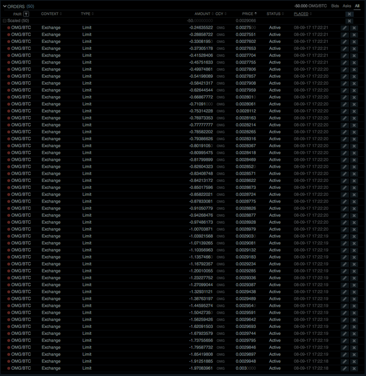Sort orders by PLACED column

point(303,14)
